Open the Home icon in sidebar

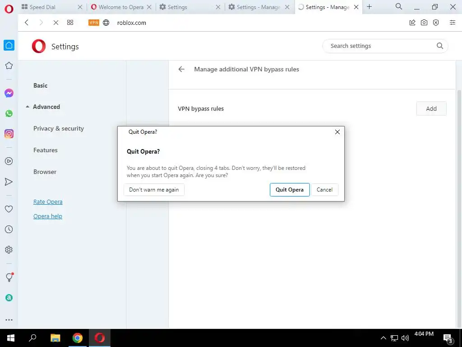click(x=9, y=45)
